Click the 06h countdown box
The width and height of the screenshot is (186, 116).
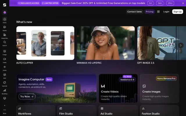pyautogui.click(x=160, y=3)
